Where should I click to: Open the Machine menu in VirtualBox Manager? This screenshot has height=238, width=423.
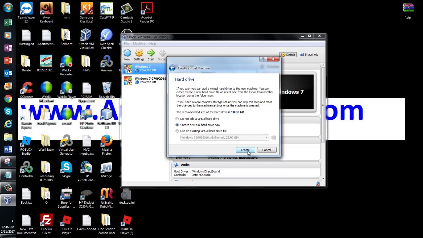139,44
